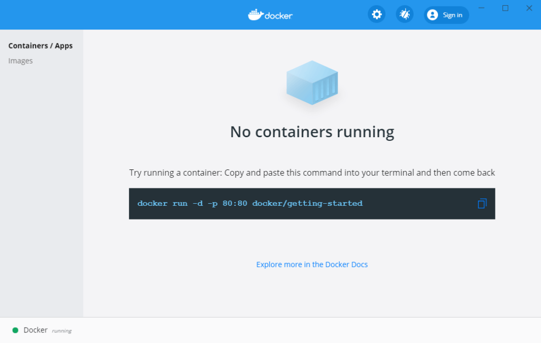Click the blue container cube illustration
541x343 pixels.
coord(312,82)
